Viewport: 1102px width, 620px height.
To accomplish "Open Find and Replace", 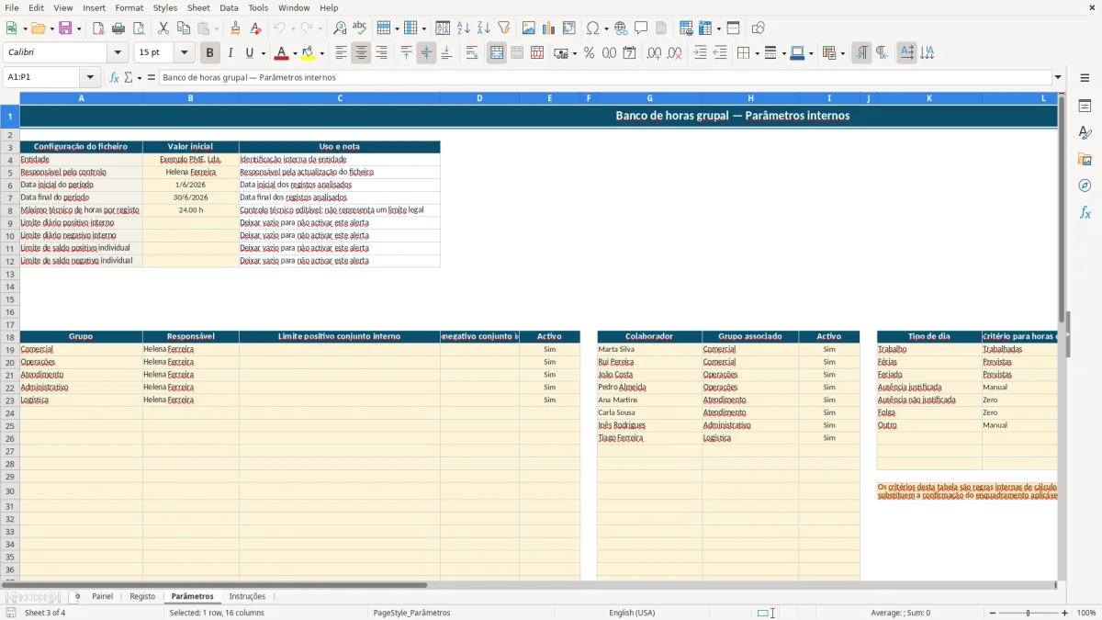I will [339, 28].
